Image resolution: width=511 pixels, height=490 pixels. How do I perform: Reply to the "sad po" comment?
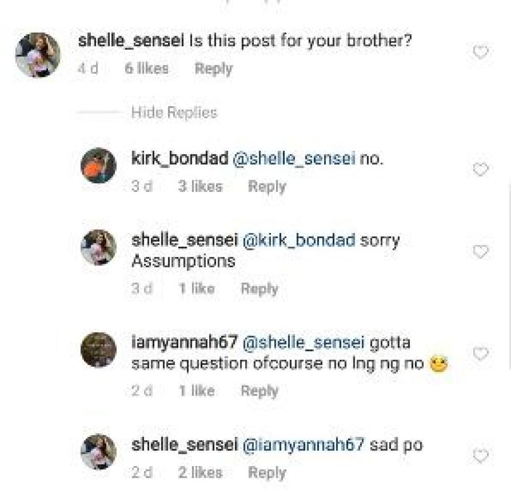(x=267, y=473)
